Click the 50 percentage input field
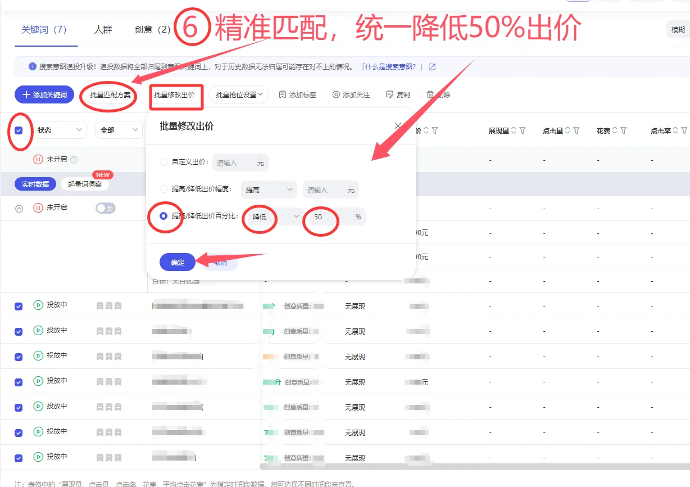 (320, 217)
